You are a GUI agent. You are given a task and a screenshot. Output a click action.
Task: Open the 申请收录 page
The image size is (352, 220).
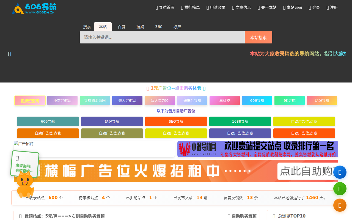[x=216, y=8]
